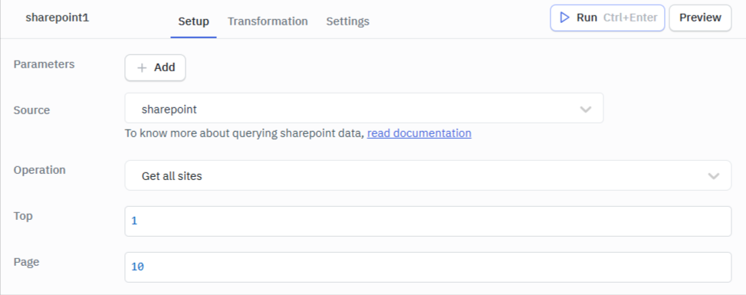Switch to the Transformation tab

coord(268,21)
